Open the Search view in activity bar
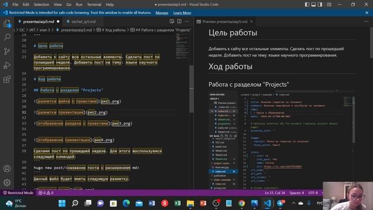This screenshot has height=210, width=373. tap(7, 37)
